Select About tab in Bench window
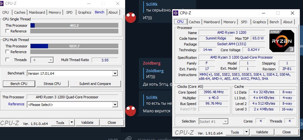This screenshot has height=140, width=303. pos(113,12)
